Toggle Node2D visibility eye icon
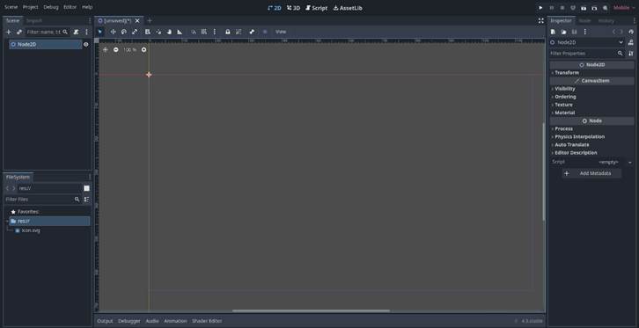639x328 pixels. [85, 45]
